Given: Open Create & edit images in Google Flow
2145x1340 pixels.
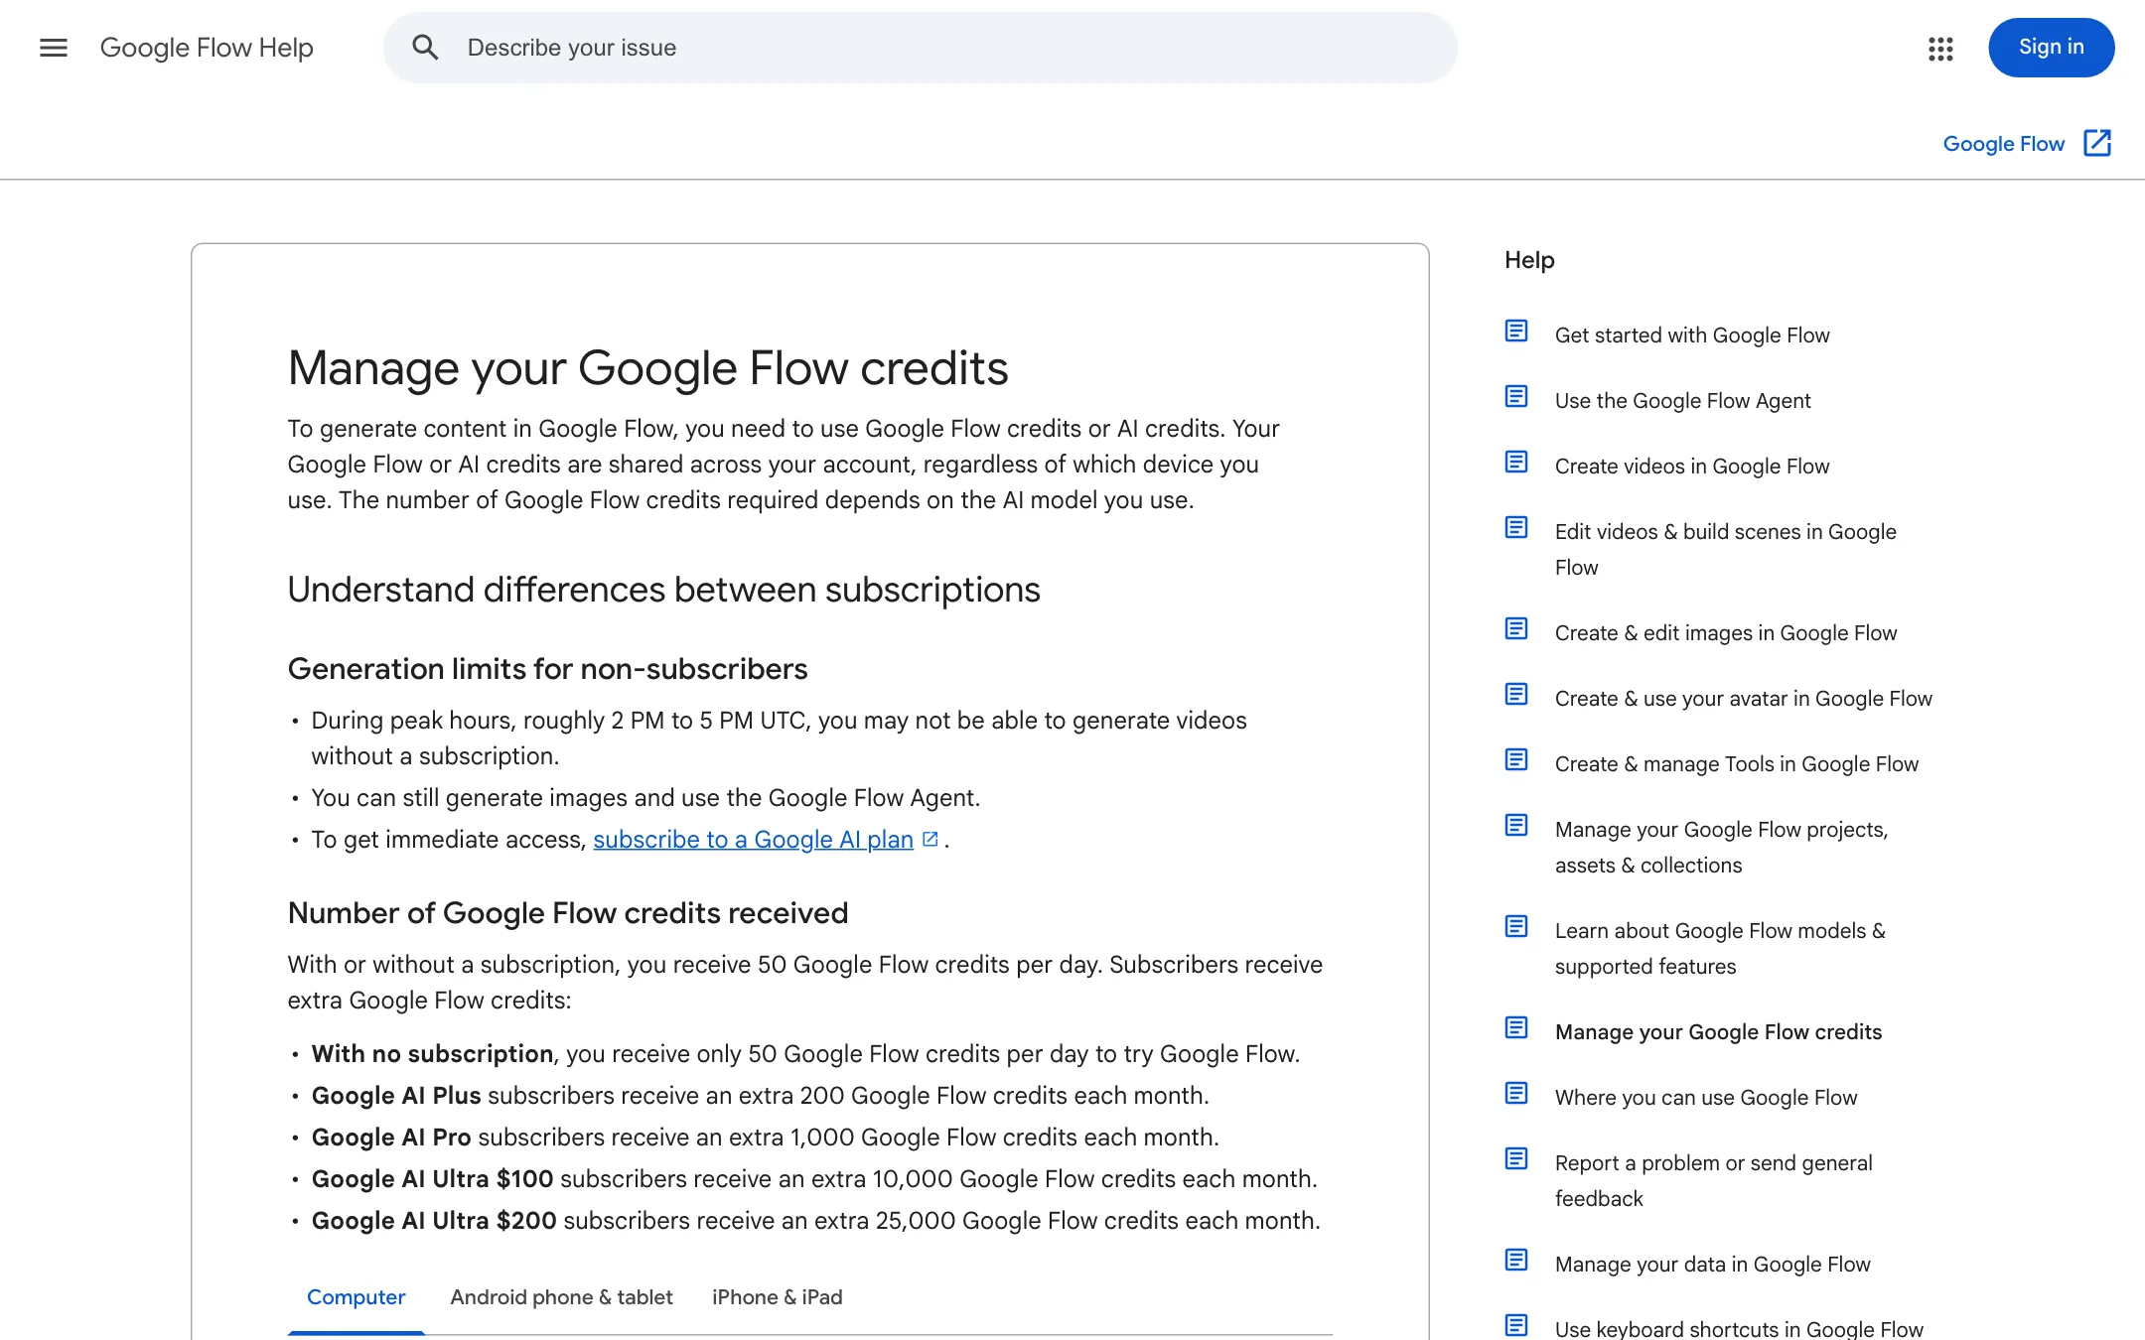Looking at the screenshot, I should pyautogui.click(x=1725, y=633).
